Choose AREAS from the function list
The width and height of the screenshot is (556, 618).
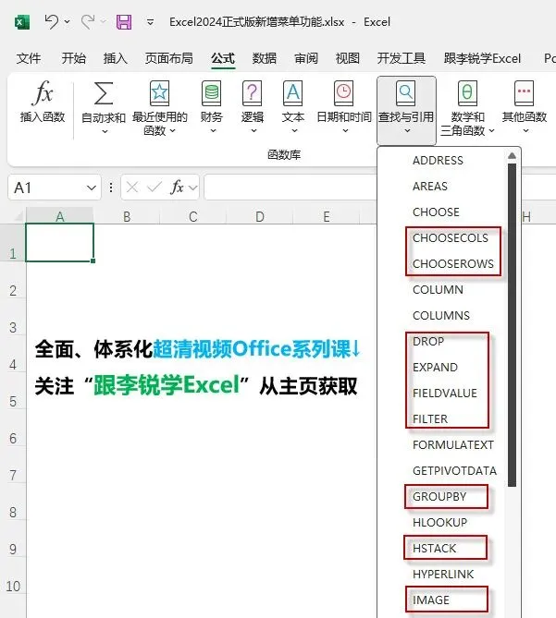pos(430,187)
